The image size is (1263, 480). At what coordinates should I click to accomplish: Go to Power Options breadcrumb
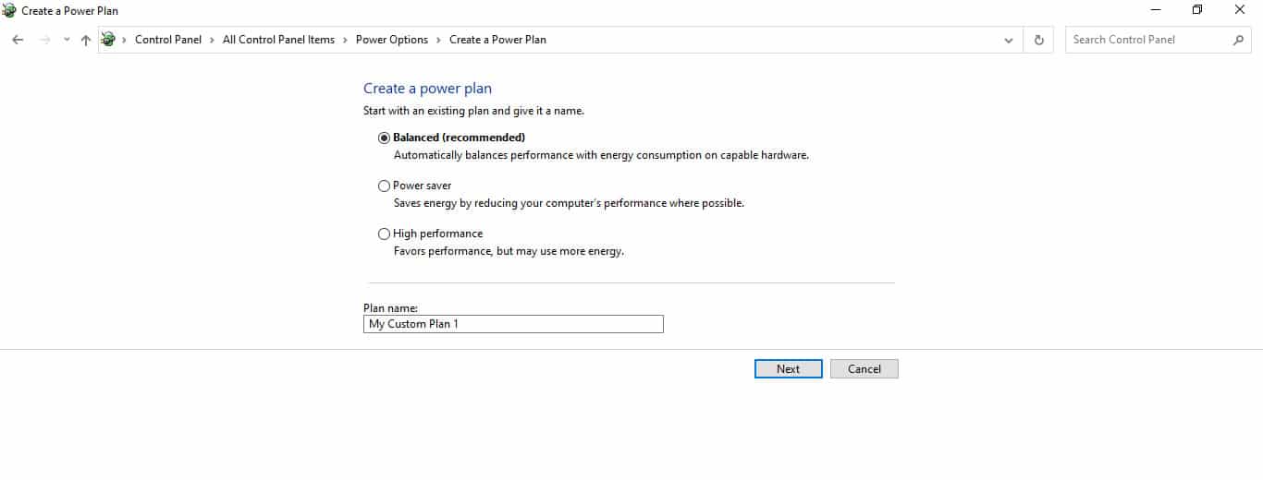click(392, 40)
